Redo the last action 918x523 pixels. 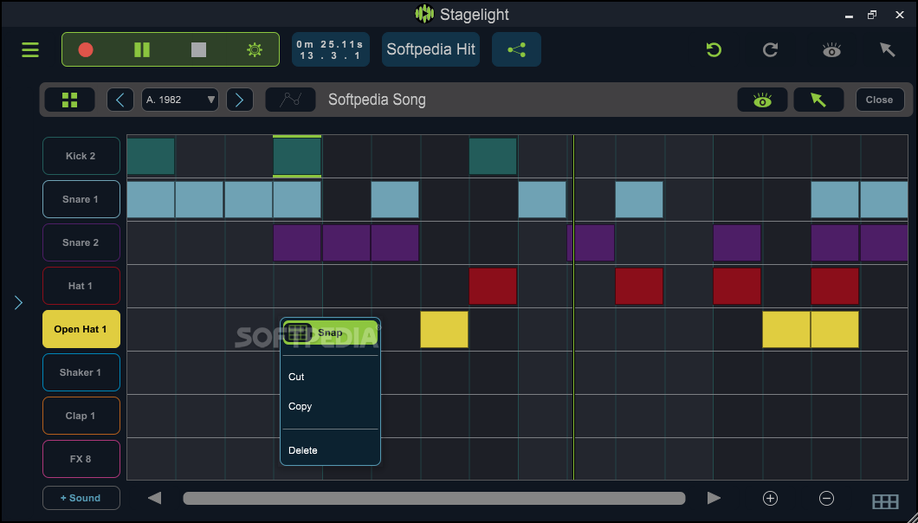771,49
